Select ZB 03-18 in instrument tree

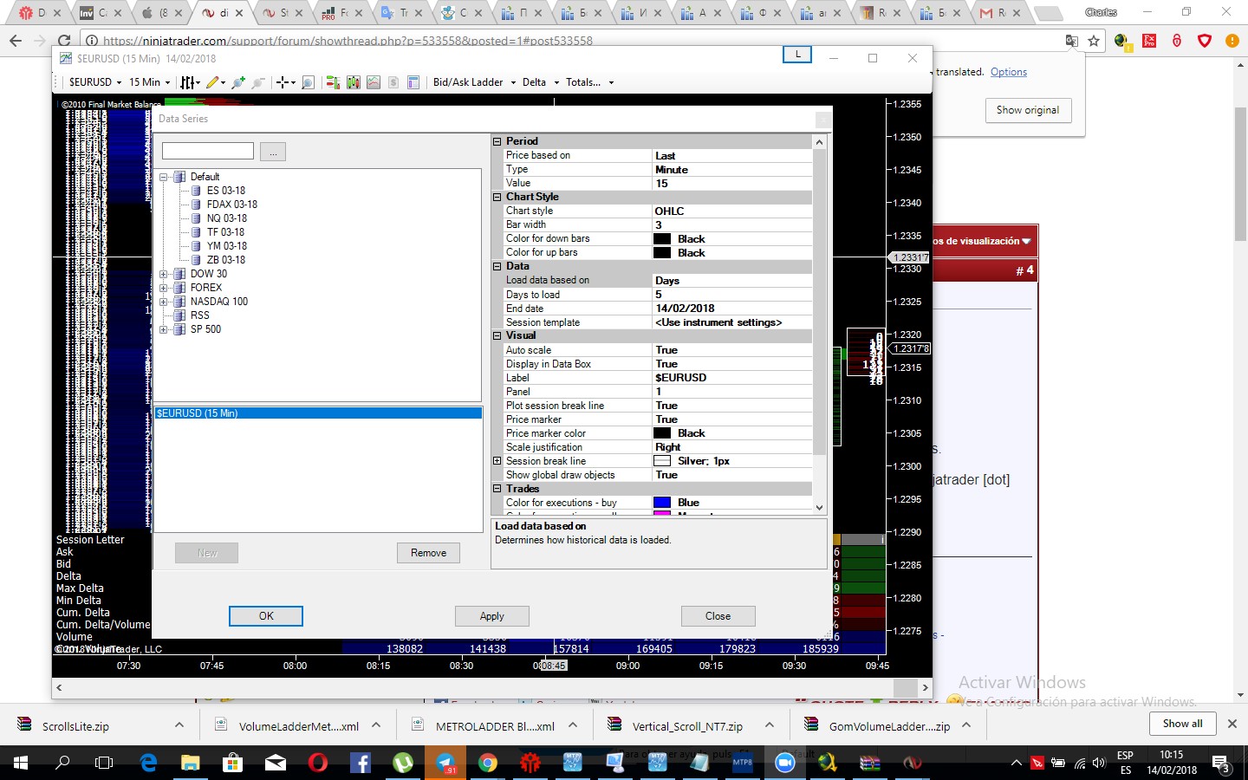pyautogui.click(x=225, y=260)
